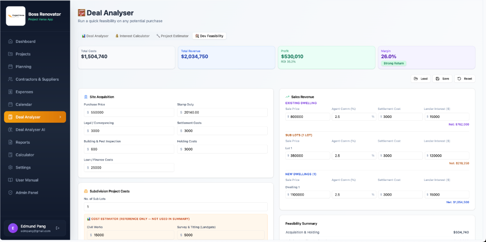Click Dwelling 1 Sale Price field
The image size is (486, 242).
308,195
